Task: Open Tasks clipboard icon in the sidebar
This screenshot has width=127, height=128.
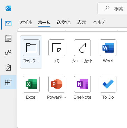Action: pos(8,68)
